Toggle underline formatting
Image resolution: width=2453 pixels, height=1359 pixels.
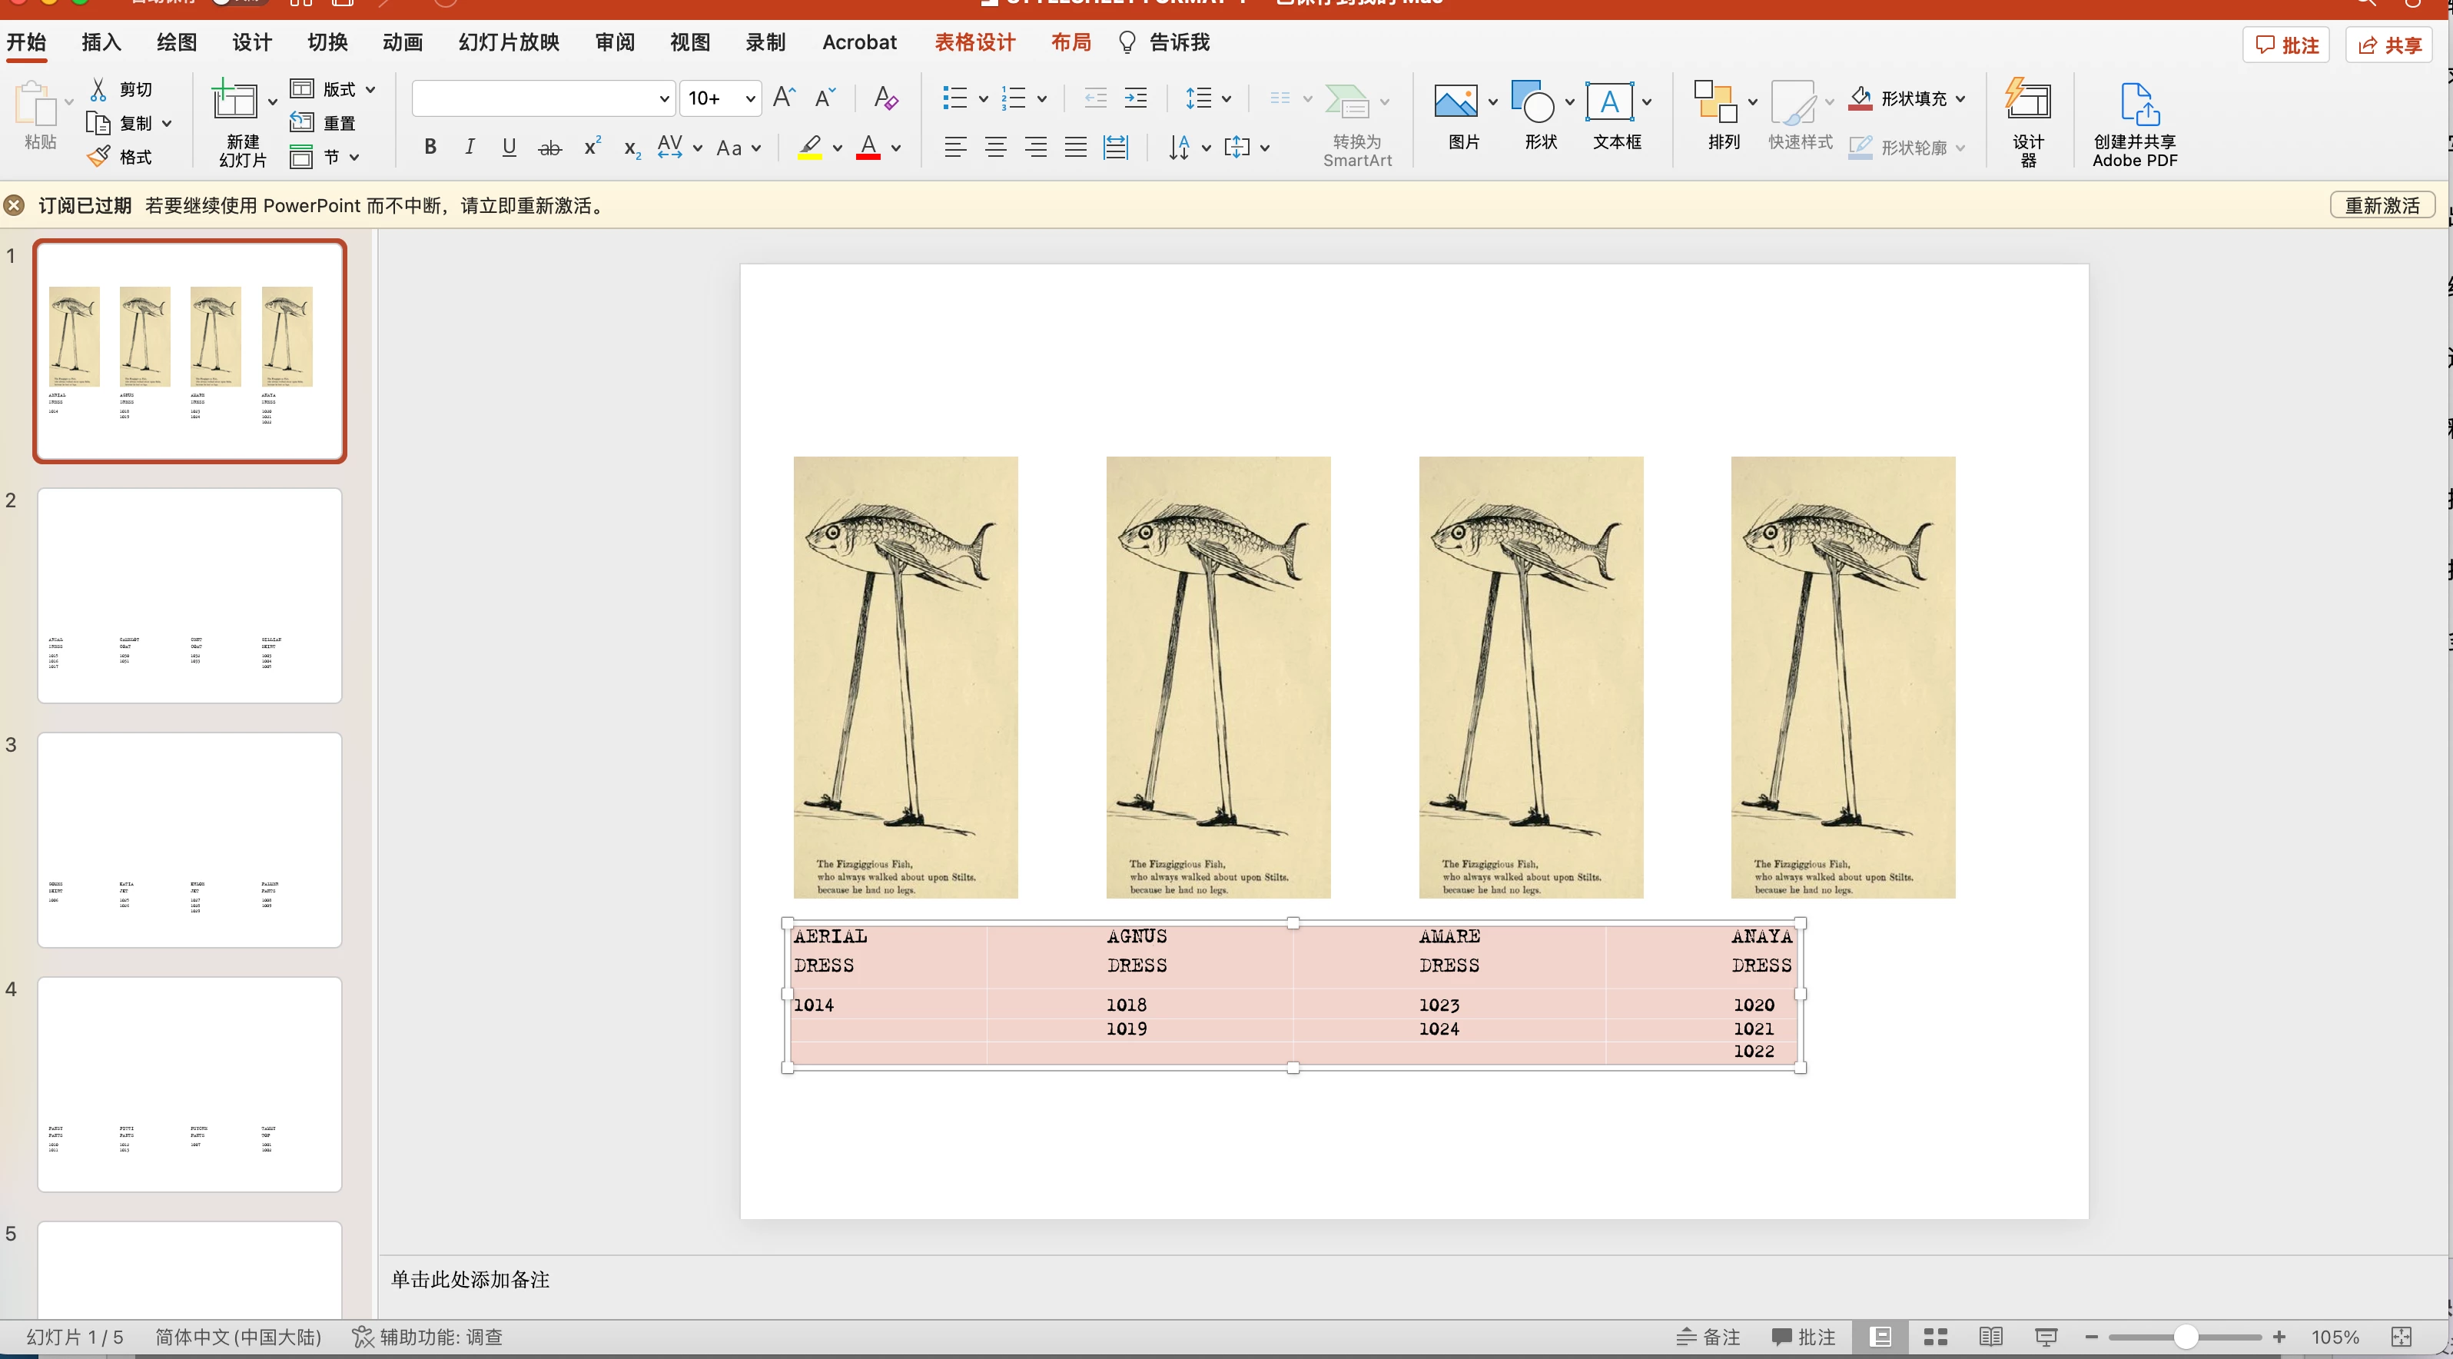[510, 148]
